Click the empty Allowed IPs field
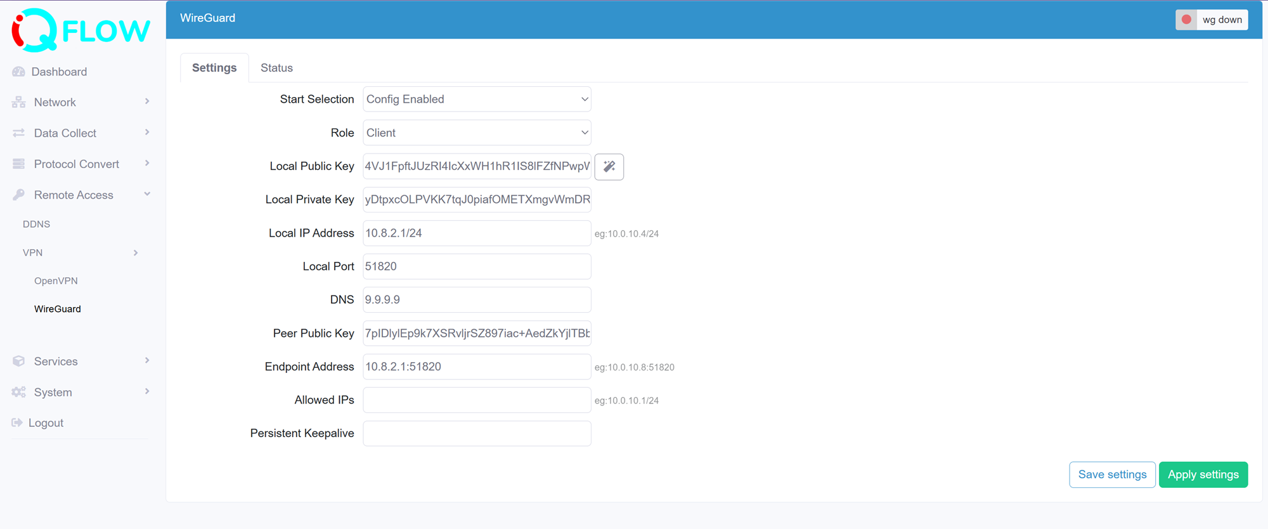Image resolution: width=1268 pixels, height=529 pixels. coord(477,400)
